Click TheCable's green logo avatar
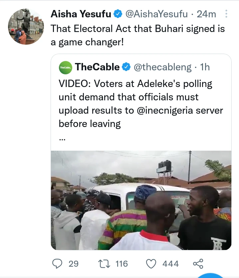The height and width of the screenshot is (278, 239). pyautogui.click(x=65, y=67)
